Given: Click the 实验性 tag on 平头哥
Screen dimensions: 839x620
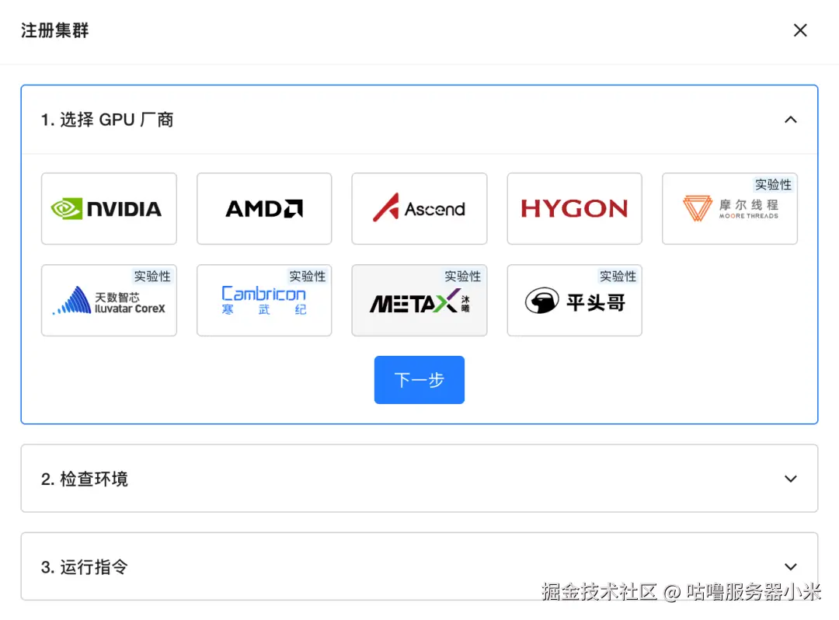Looking at the screenshot, I should point(618,276).
